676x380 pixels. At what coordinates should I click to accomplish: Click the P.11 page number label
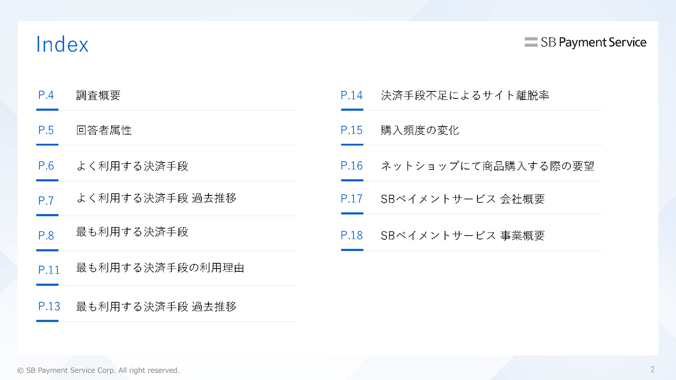click(49, 270)
